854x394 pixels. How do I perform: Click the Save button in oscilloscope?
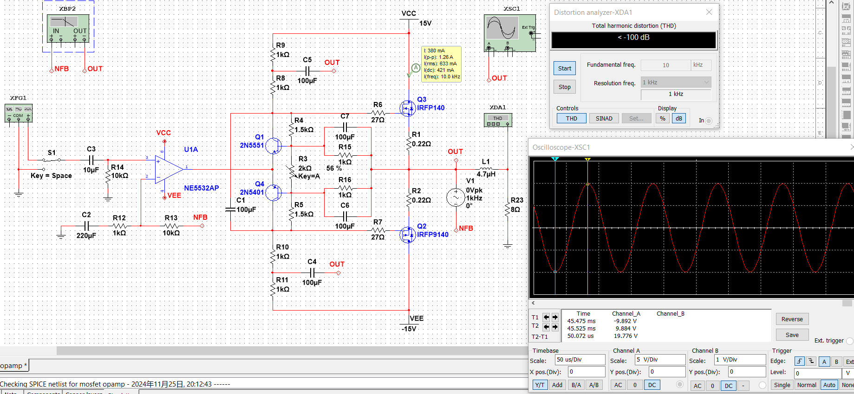pyautogui.click(x=792, y=335)
